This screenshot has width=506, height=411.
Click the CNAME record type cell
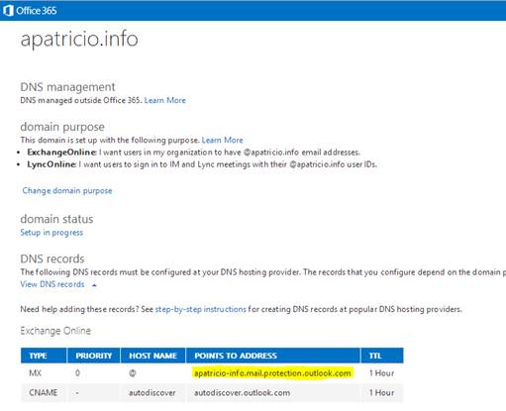click(x=44, y=393)
